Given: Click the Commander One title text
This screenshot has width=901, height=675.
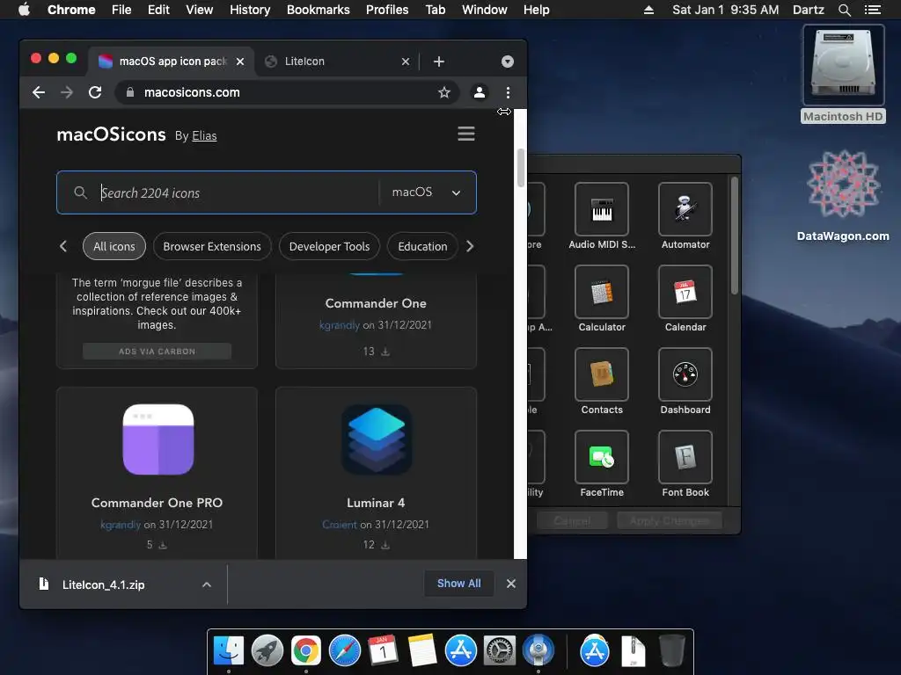Looking at the screenshot, I should coord(376,303).
